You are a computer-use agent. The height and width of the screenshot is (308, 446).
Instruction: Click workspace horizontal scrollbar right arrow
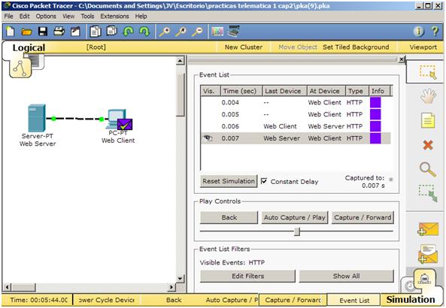(171, 287)
